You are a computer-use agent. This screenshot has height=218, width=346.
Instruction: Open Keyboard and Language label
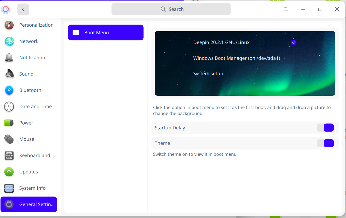coord(37,155)
